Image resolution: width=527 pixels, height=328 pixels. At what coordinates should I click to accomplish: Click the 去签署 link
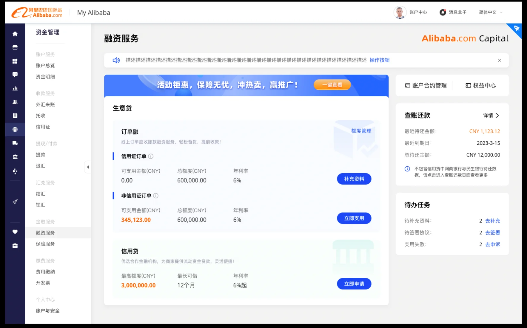pyautogui.click(x=492, y=232)
